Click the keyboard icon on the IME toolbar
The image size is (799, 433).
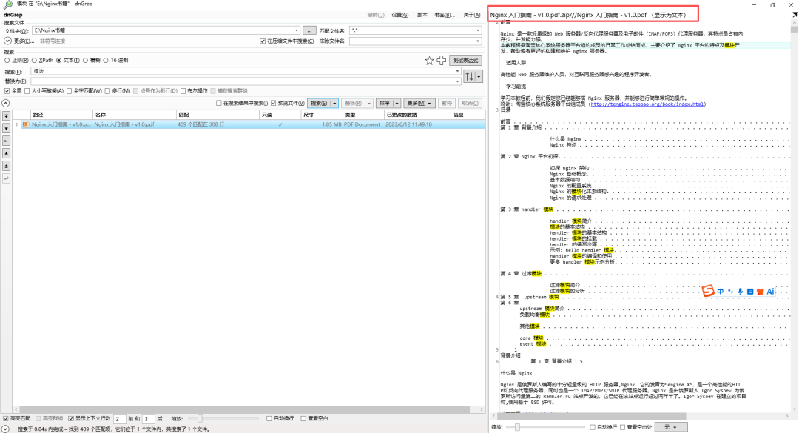750,291
